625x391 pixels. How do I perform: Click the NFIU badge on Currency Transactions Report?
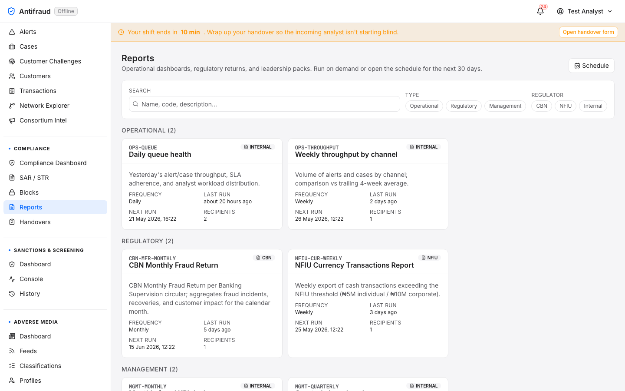(x=429, y=258)
